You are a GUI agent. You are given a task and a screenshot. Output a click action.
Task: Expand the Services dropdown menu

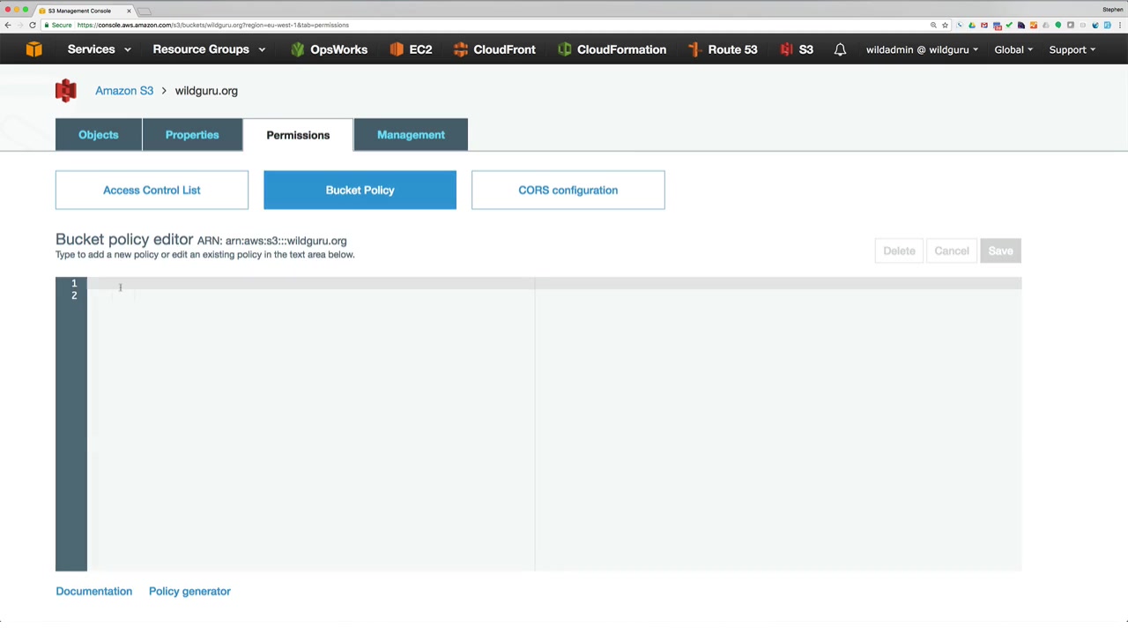[x=100, y=50]
